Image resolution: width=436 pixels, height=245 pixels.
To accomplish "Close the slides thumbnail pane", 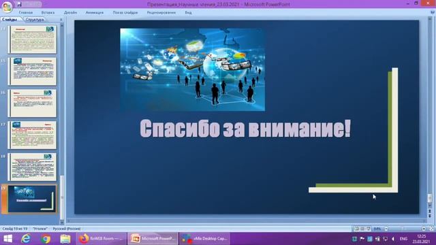I will (61, 20).
